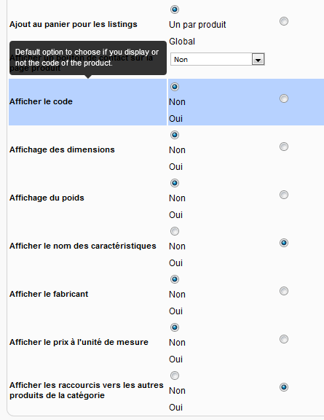
Task: Pick "Non" radio for prix à l'unité de mesure
Action: tap(175, 327)
